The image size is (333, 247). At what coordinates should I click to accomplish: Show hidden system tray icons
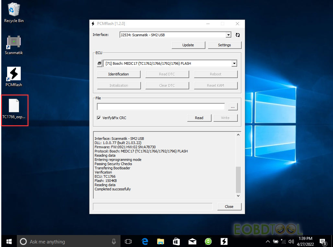(268, 241)
